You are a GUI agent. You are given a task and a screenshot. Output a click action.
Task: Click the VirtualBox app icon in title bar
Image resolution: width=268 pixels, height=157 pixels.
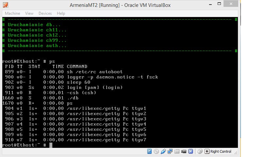tap(6, 5)
